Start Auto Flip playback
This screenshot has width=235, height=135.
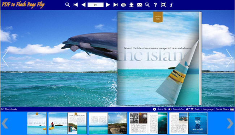pos(160,109)
